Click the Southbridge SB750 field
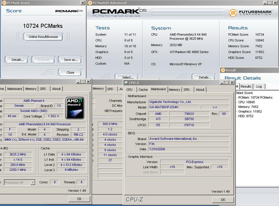Viewport: 279px width, 206px height. (x=189, y=119)
